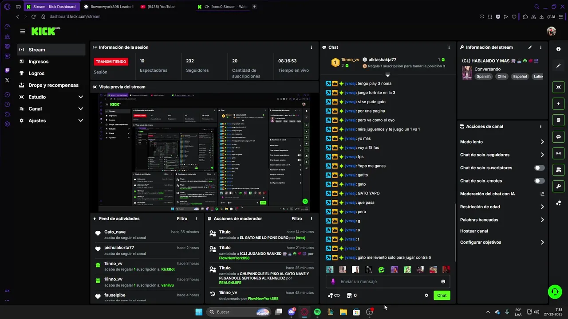This screenshot has width=568, height=319.
Task: Open Configurar objetivos options
Action: coord(502,242)
